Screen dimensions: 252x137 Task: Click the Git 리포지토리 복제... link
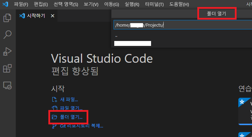pyautogui.click(x=81, y=126)
